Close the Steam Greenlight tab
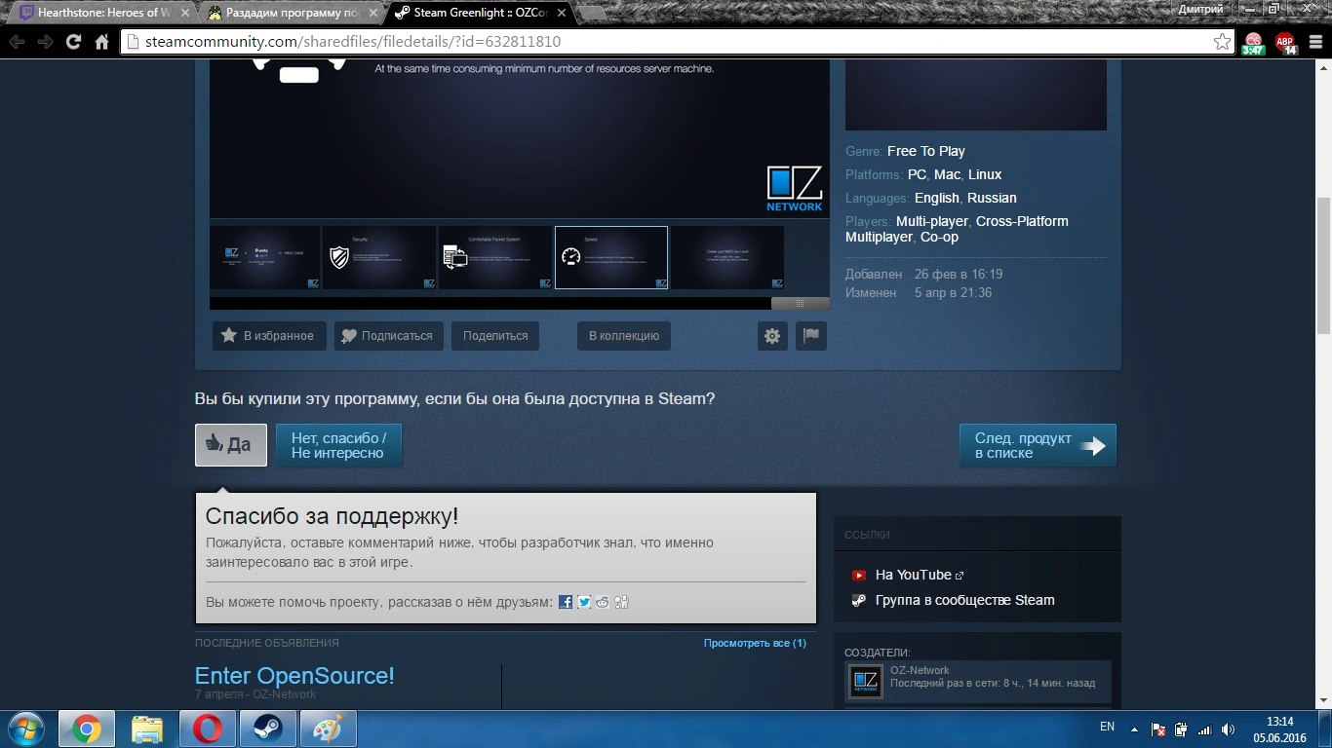The height and width of the screenshot is (748, 1332). (564, 13)
